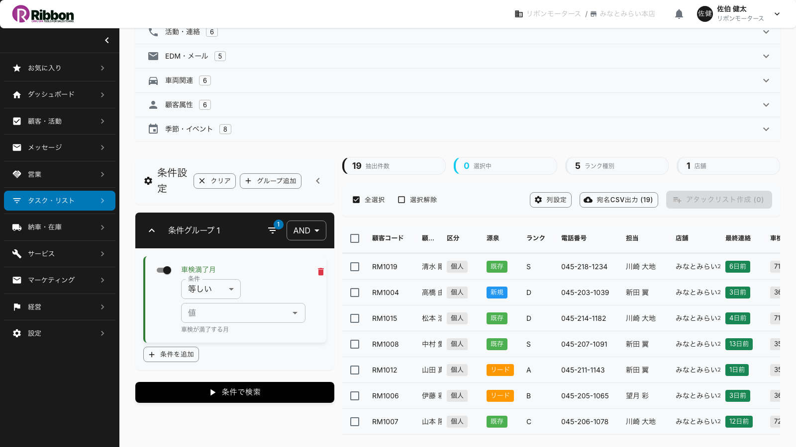Click the 5 ランク種別 stat card

tap(617, 166)
